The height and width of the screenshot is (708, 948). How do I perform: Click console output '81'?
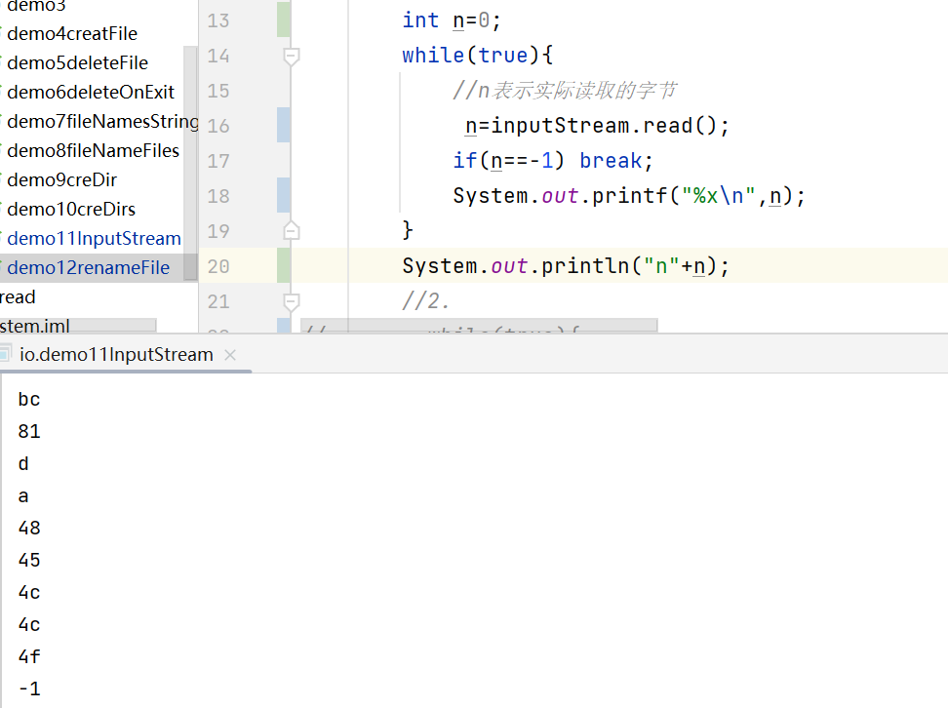click(29, 432)
